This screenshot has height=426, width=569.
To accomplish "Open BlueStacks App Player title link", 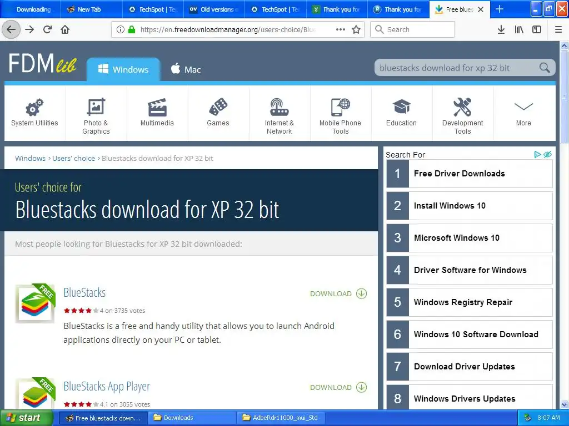I will point(107,387).
